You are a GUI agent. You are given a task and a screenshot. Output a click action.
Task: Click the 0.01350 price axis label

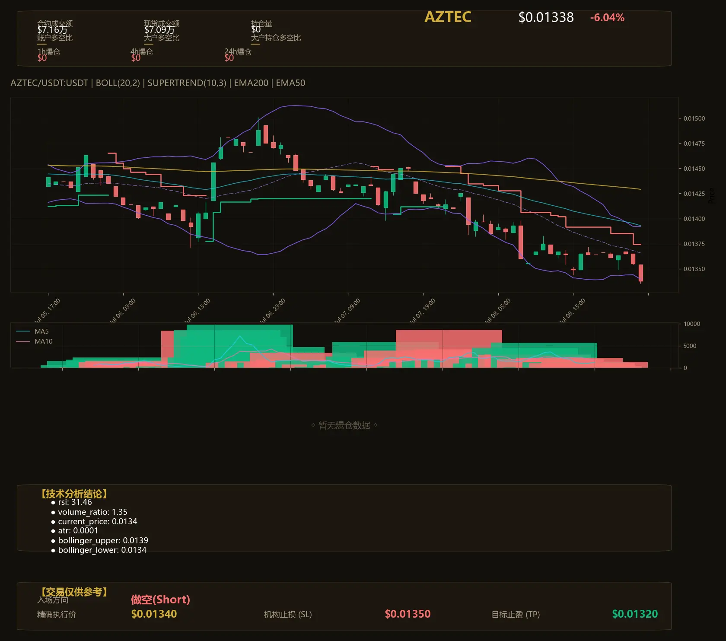coord(694,269)
